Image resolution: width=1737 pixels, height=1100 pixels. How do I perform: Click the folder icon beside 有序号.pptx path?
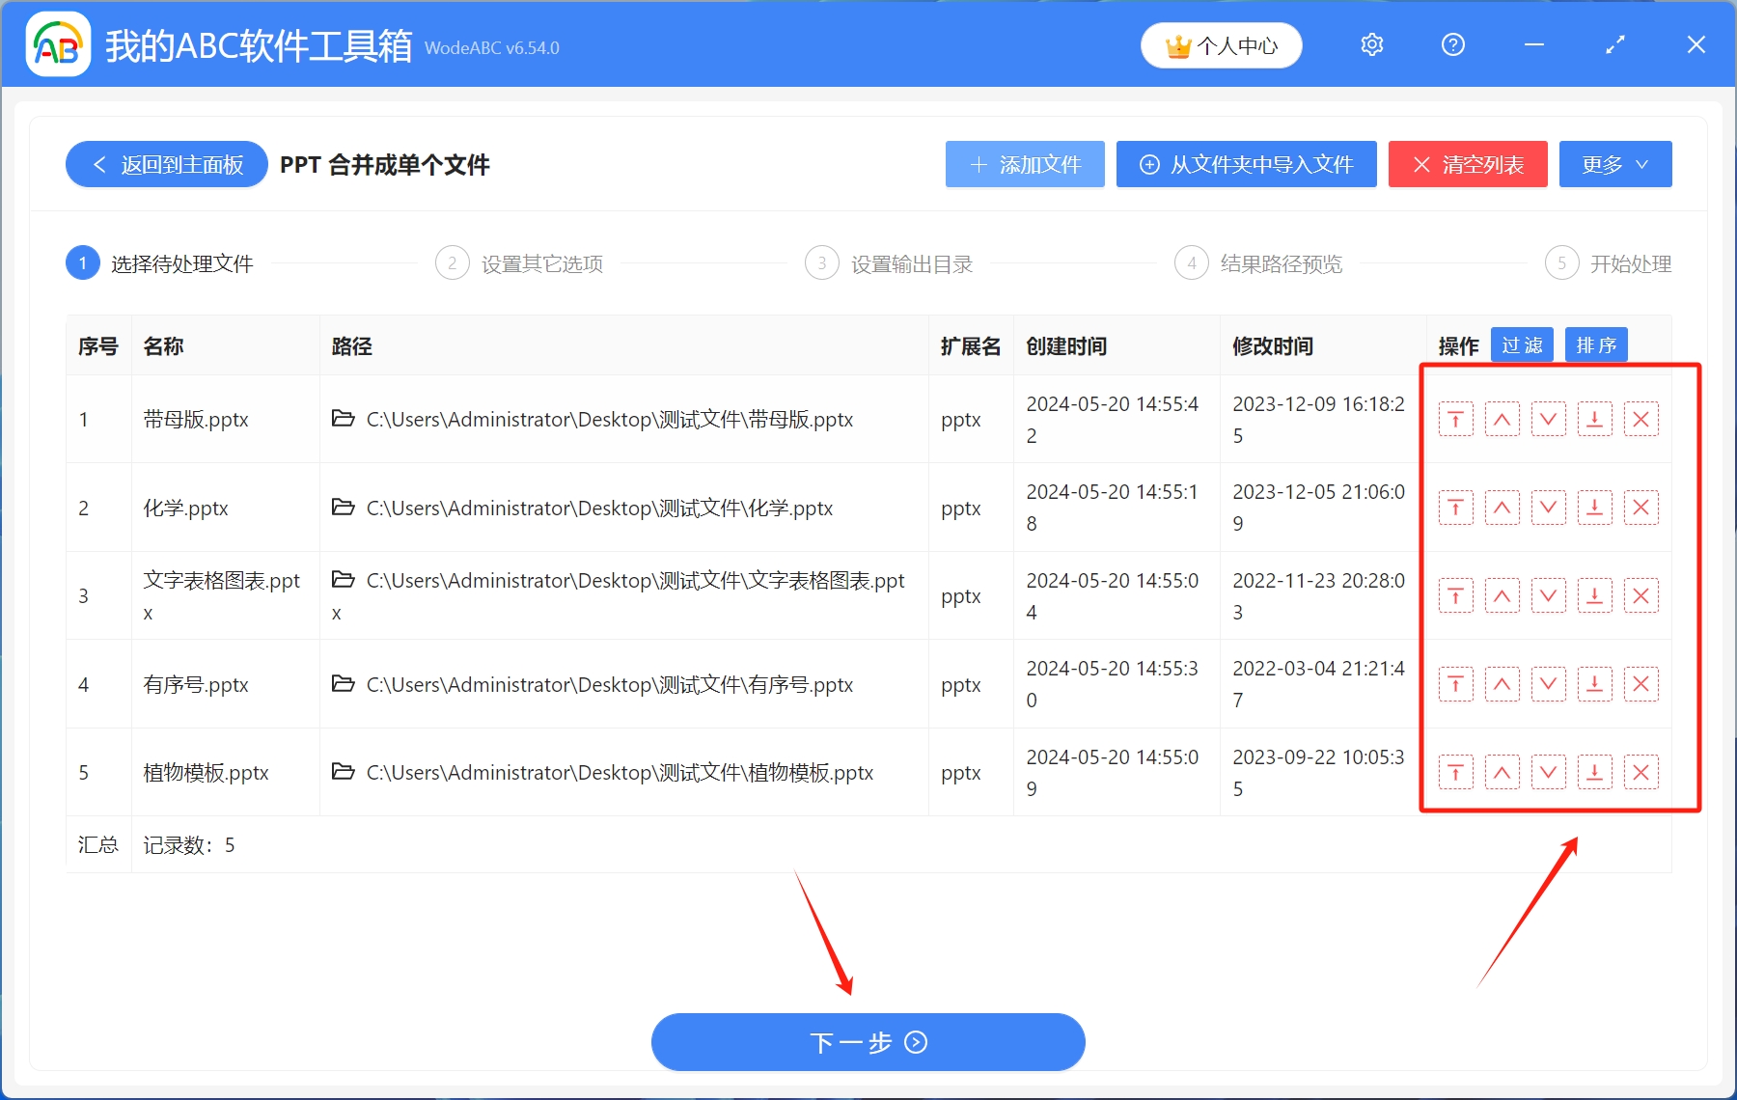[344, 684]
